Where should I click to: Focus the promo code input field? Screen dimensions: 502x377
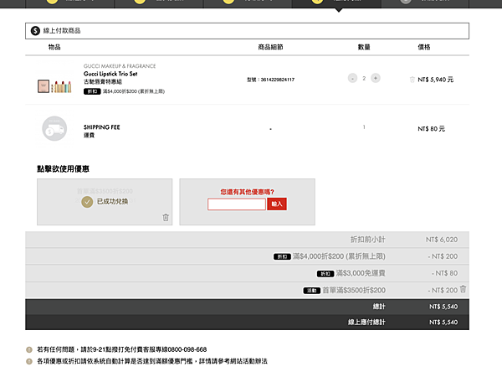(x=237, y=204)
